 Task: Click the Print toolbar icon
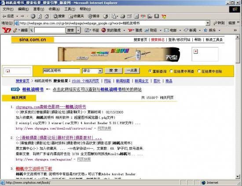(123, 16)
